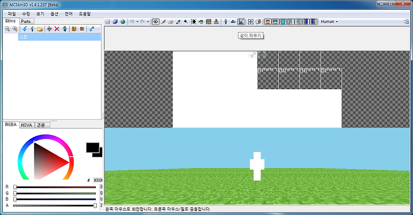Click the increase resolution grid icon
This screenshot has width=413, height=215.
point(82,29)
